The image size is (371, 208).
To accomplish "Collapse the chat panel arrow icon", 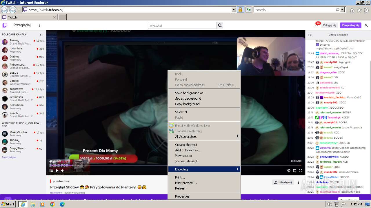I will 310,35.
